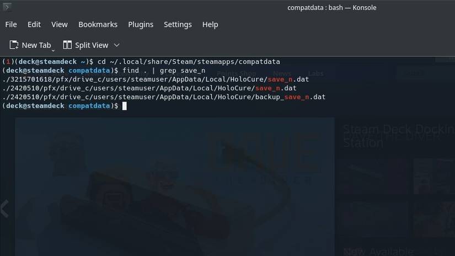The height and width of the screenshot is (256, 455).
Task: Click the ./2420510 HoloCure/save_n.dat path line
Action: click(149, 88)
